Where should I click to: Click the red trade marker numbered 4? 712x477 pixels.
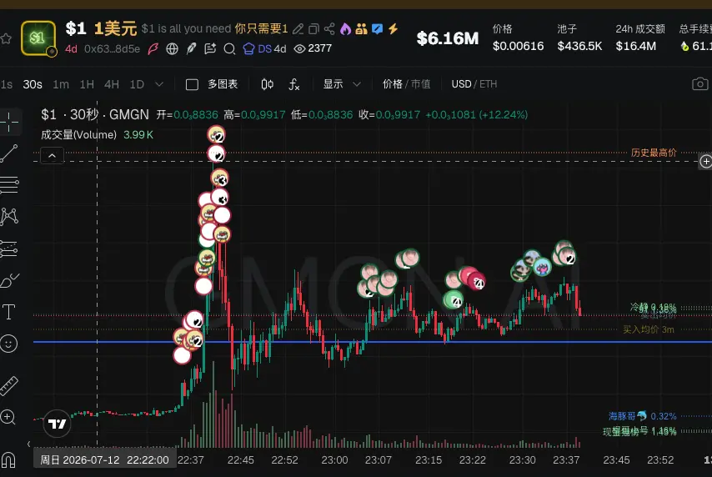pyautogui.click(x=477, y=282)
